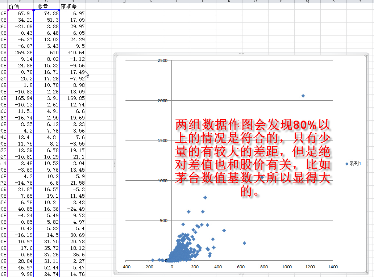Image resolution: width=374 pixels, height=277 pixels.
Task: Click the blue diamond legend marker
Action: tap(347, 164)
